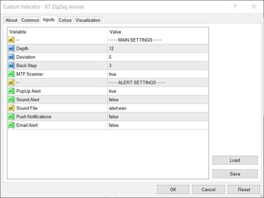This screenshot has height=198, width=264.
Task: Select the Email Alert value false
Action: click(x=114, y=125)
